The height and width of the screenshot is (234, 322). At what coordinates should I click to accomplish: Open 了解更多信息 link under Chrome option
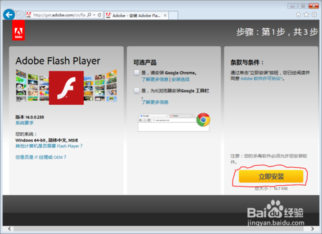pyautogui.click(x=155, y=79)
